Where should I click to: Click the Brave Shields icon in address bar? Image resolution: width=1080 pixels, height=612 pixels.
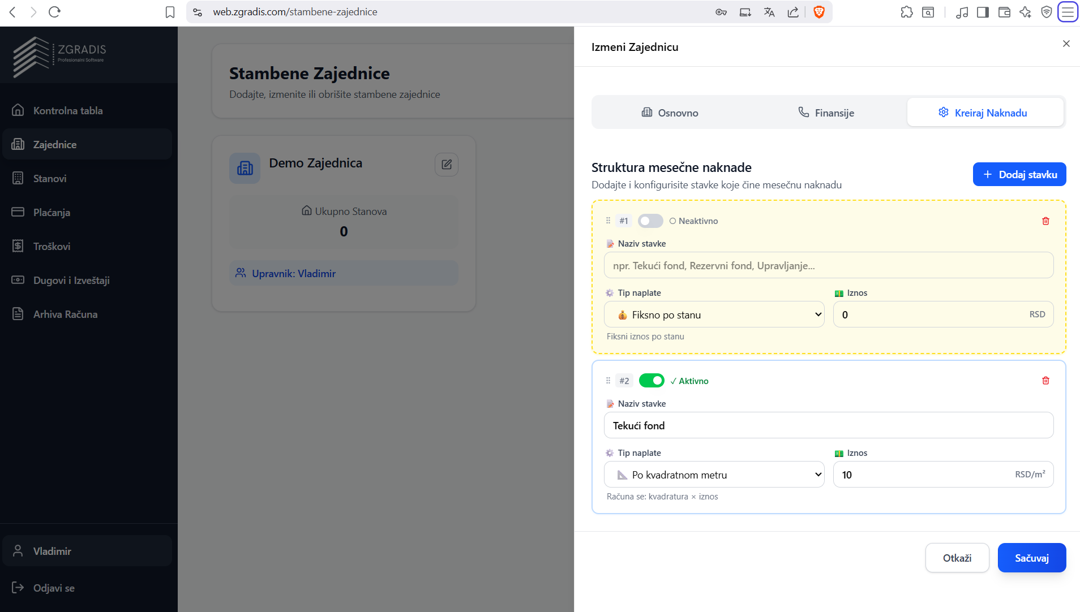(x=818, y=12)
